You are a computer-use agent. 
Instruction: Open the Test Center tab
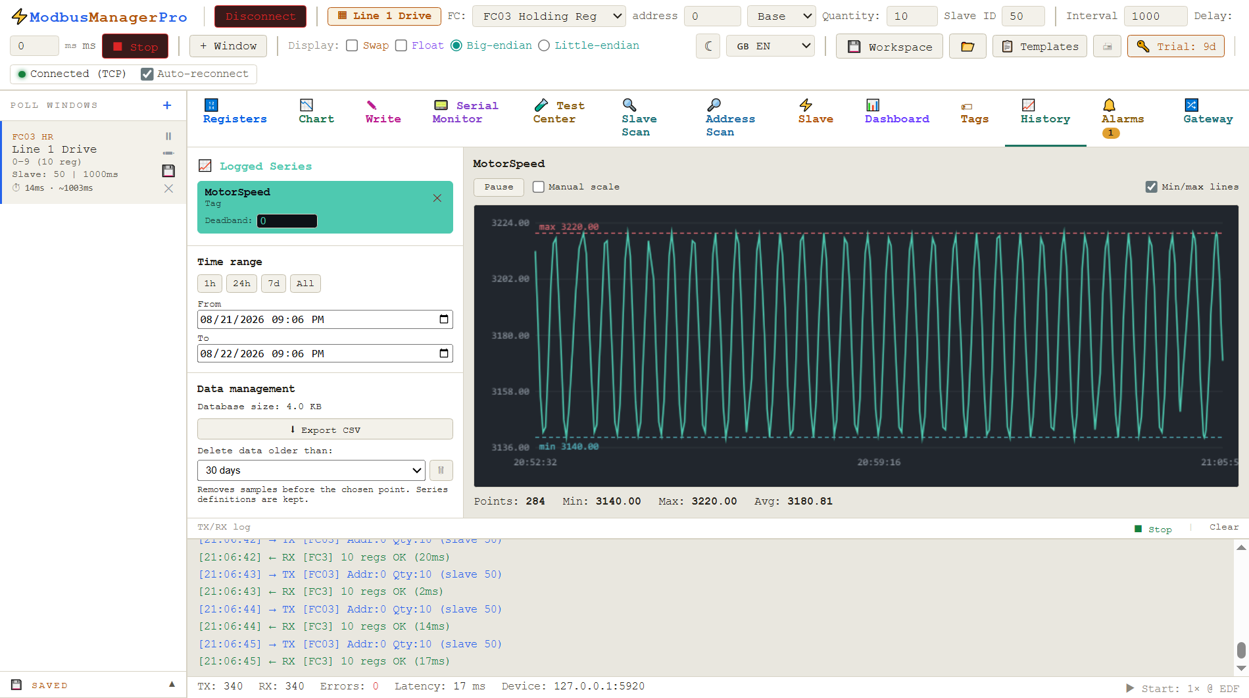coord(558,112)
